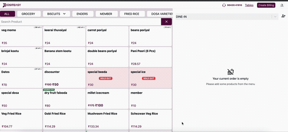The width and height of the screenshot is (288, 132).
Task: Click the headset support icon
Action: point(224,5)
